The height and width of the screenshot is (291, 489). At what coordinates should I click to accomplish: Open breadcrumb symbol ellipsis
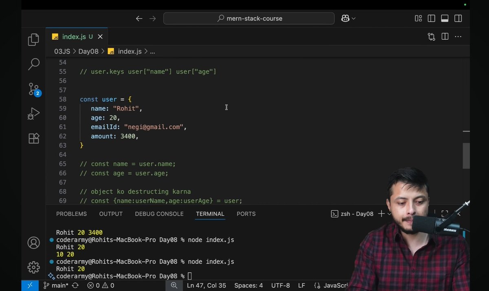(x=152, y=51)
